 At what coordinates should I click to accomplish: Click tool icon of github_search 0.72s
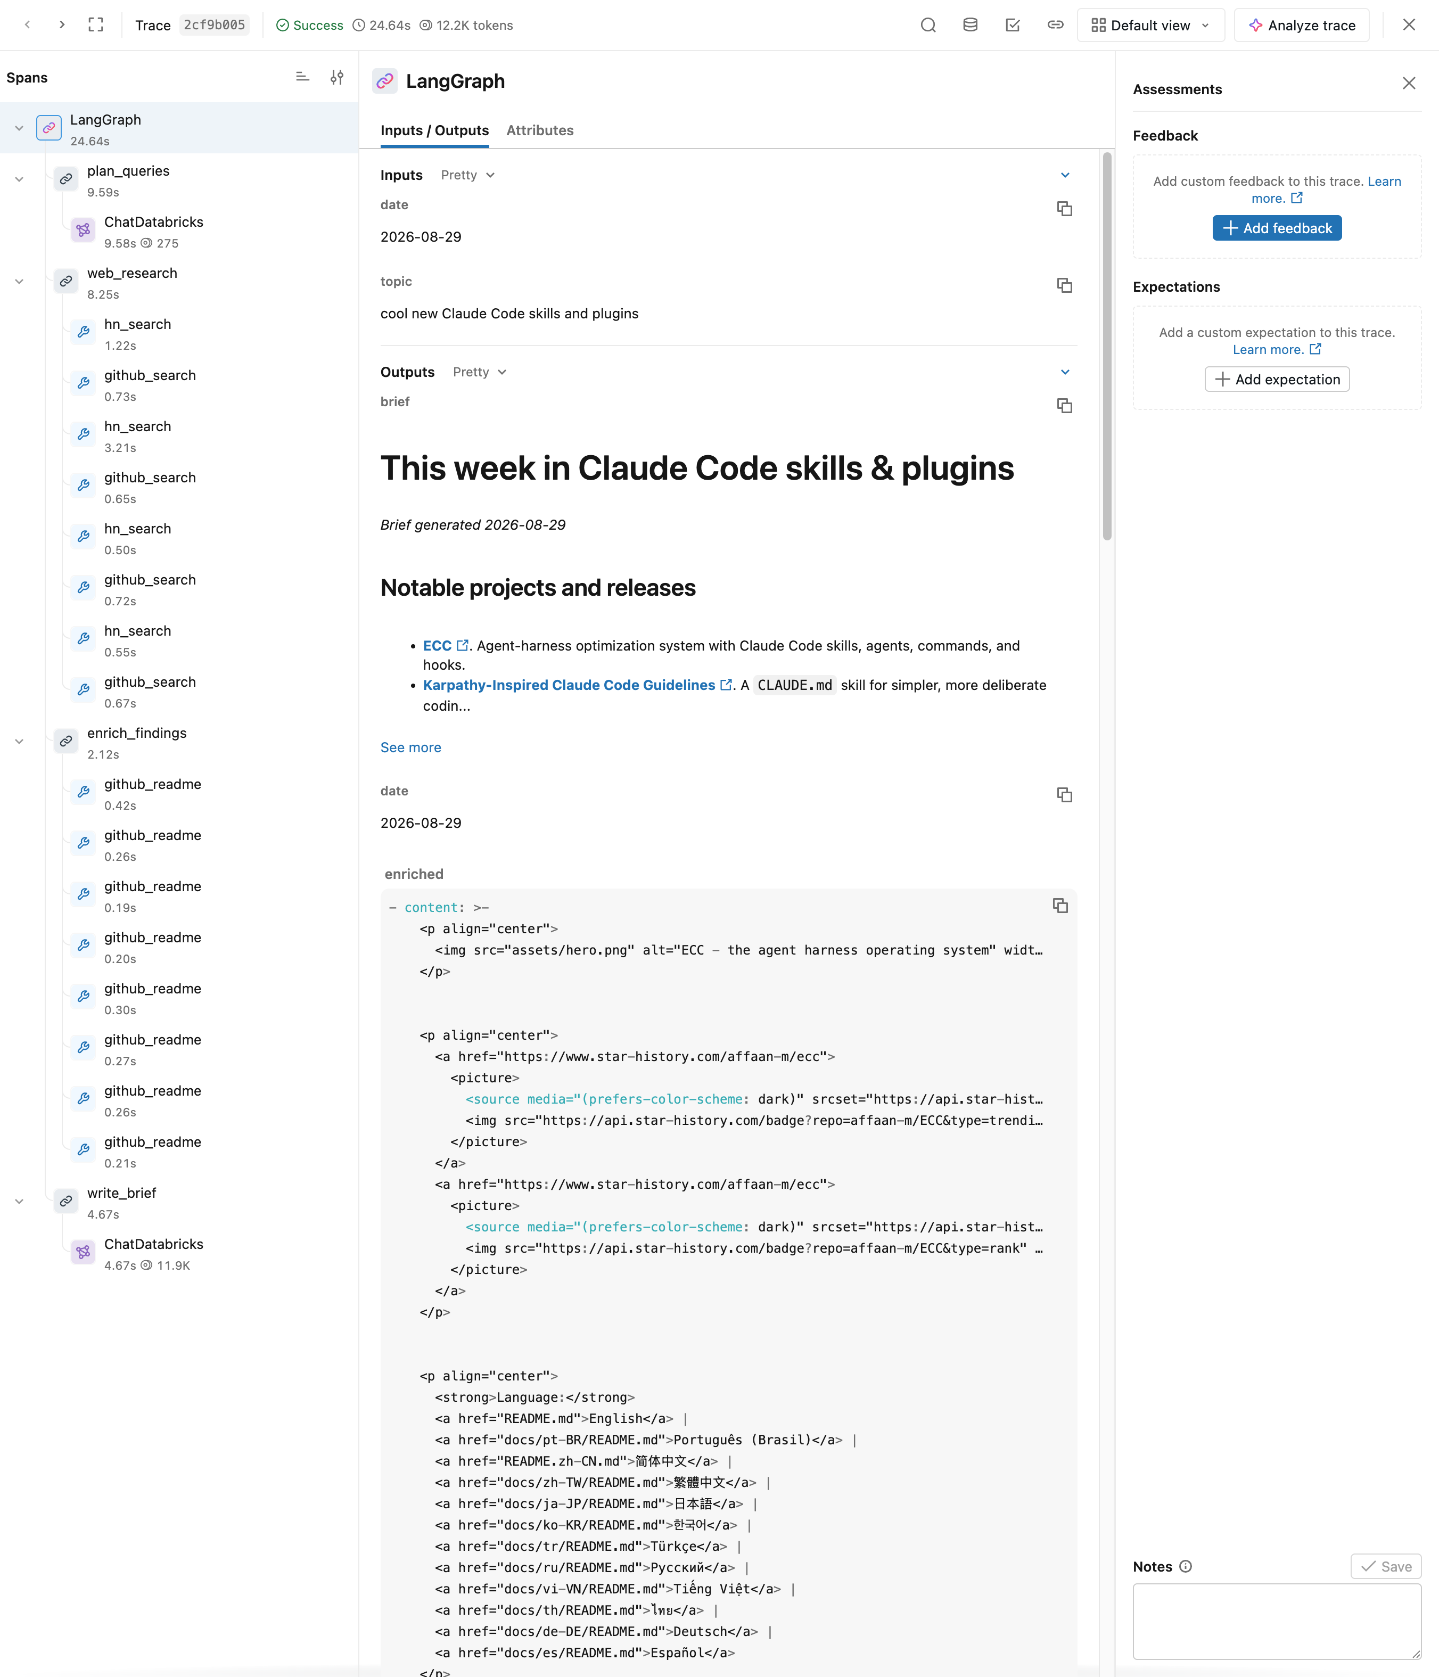click(x=84, y=588)
